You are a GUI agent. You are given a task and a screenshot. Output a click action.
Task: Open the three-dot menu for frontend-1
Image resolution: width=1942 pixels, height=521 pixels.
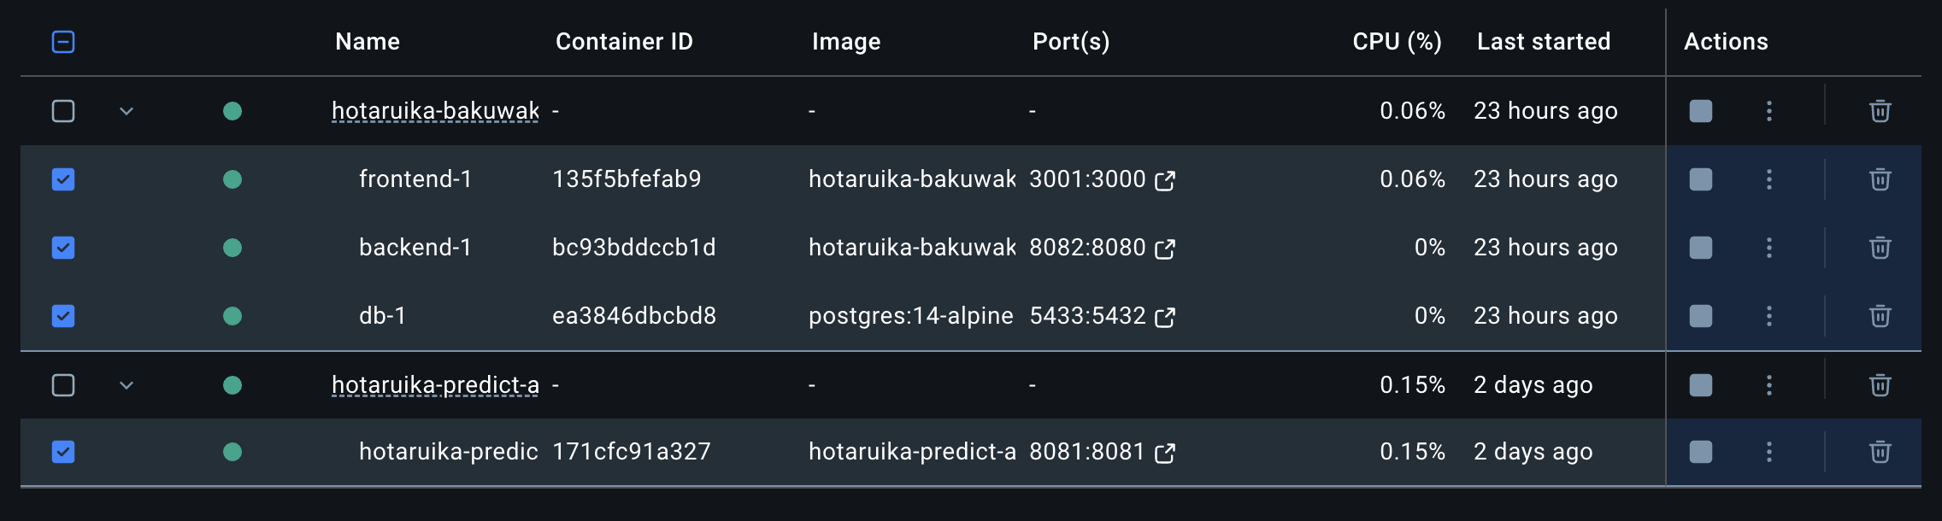click(1769, 179)
